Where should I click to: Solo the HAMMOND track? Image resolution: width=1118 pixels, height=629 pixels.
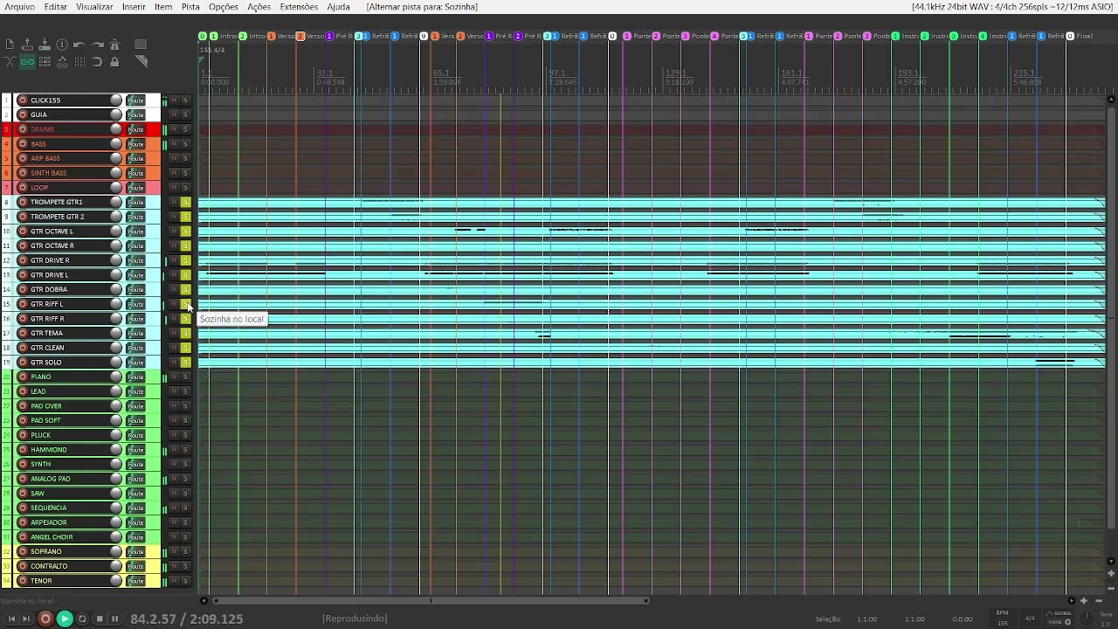tap(185, 450)
